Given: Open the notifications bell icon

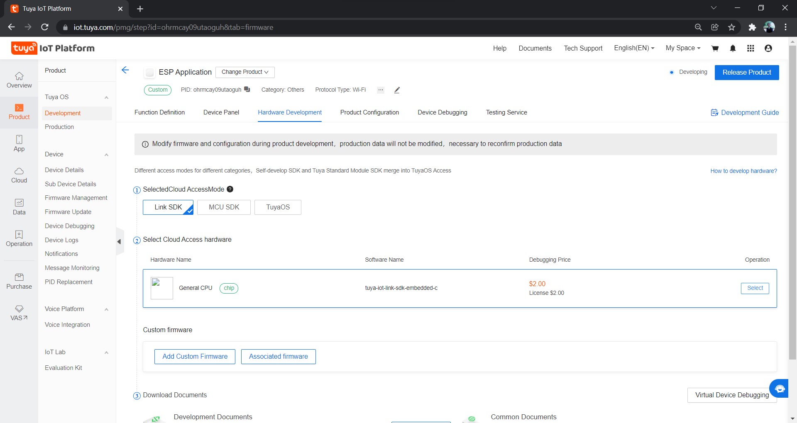Looking at the screenshot, I should pyautogui.click(x=733, y=49).
